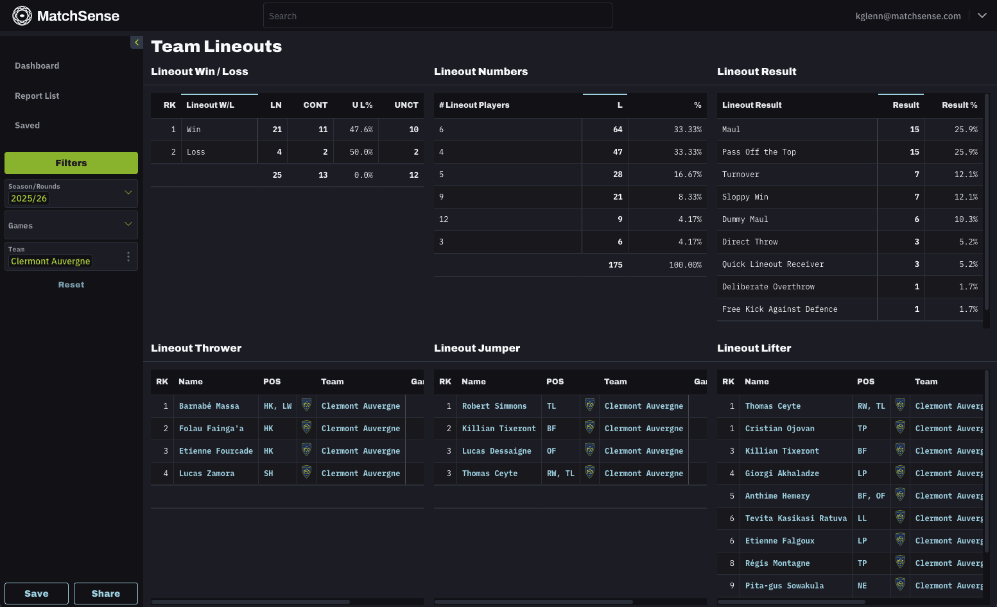This screenshot has height=607, width=997.
Task: Go to the Report List section
Action: pyautogui.click(x=37, y=96)
